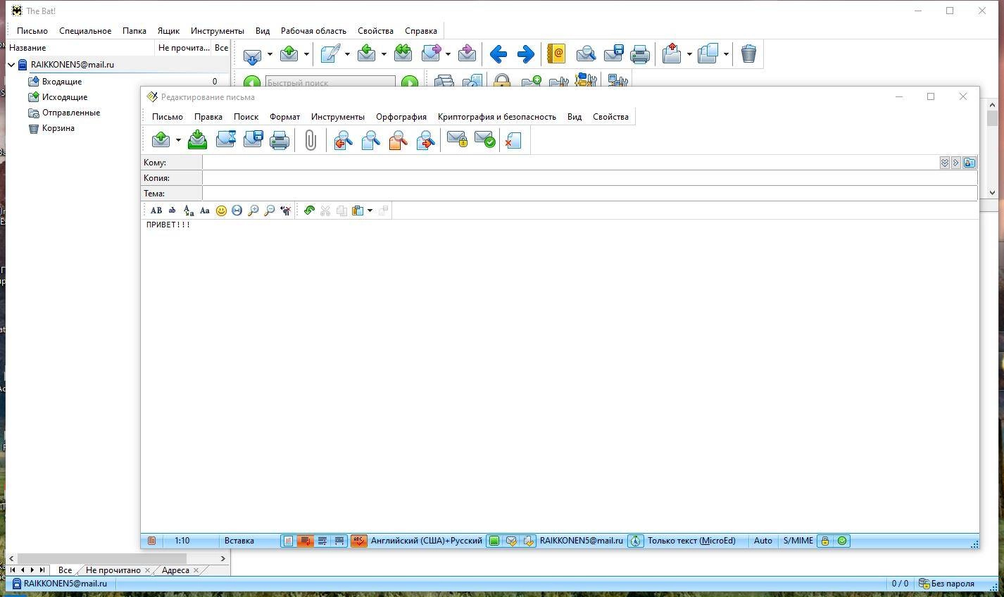The width and height of the screenshot is (1004, 597).
Task: Open the Рабочая область menu
Action: tap(313, 31)
